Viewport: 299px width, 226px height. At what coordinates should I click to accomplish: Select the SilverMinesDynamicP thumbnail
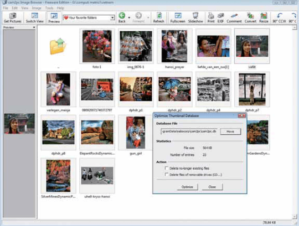click(x=58, y=176)
